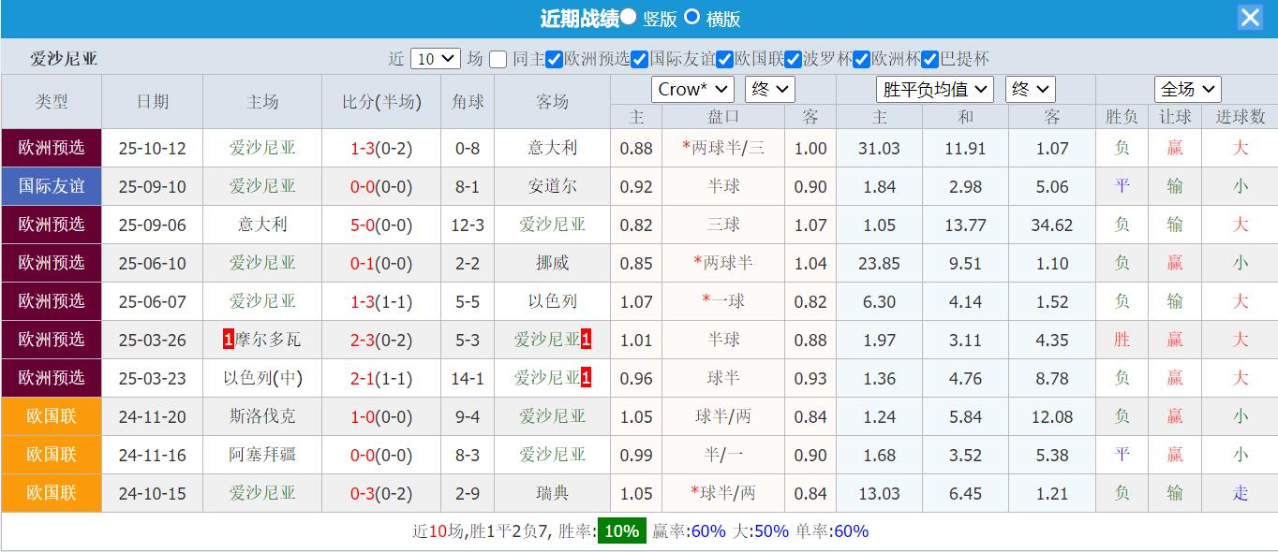Click the 赢率:60% statistic link
Screen dimensions: 1278x552
pos(696,530)
